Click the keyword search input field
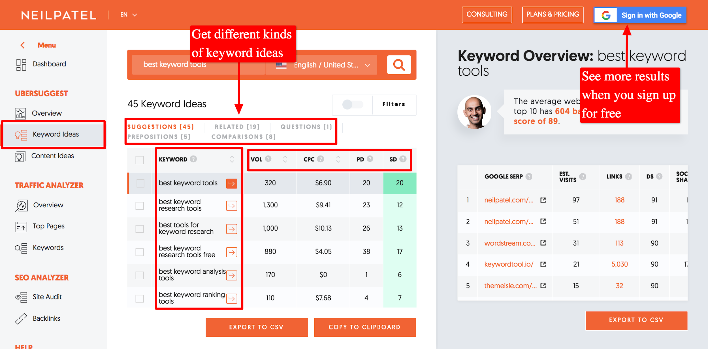Viewport: 708px width, 349px height. coord(198,65)
